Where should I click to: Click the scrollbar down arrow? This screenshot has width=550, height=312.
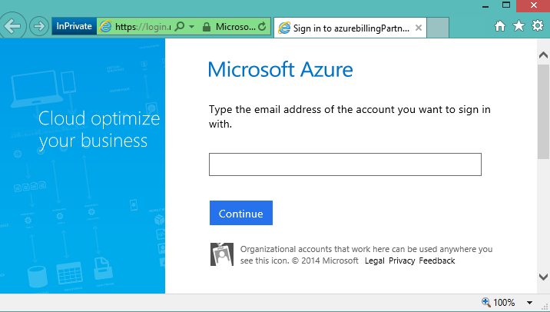coord(543,277)
